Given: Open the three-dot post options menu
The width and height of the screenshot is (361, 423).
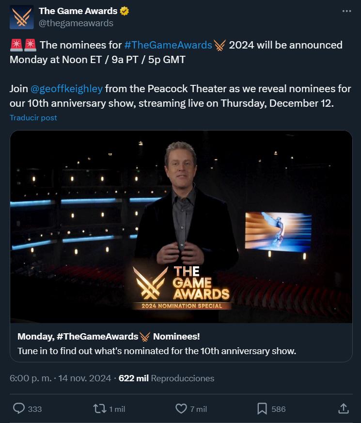Looking at the screenshot, I should pos(346,11).
